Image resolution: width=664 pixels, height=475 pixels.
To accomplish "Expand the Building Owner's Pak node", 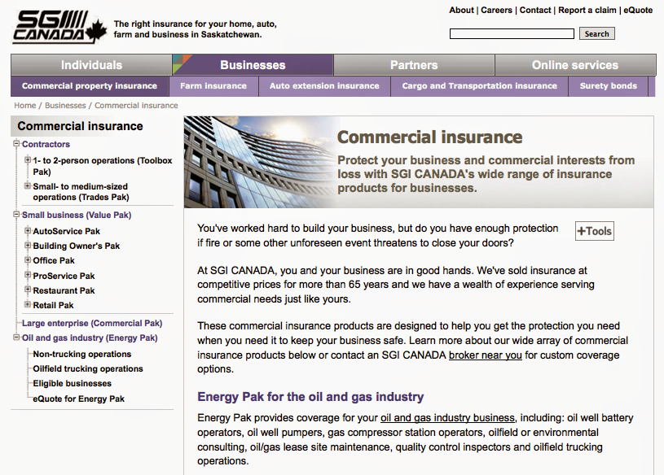I will 28,245.
